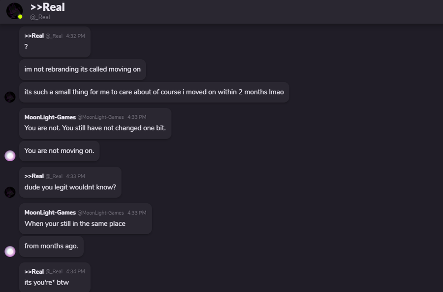Click the green online status dot
Screen dimensions: 443x292
pyautogui.click(x=20, y=17)
